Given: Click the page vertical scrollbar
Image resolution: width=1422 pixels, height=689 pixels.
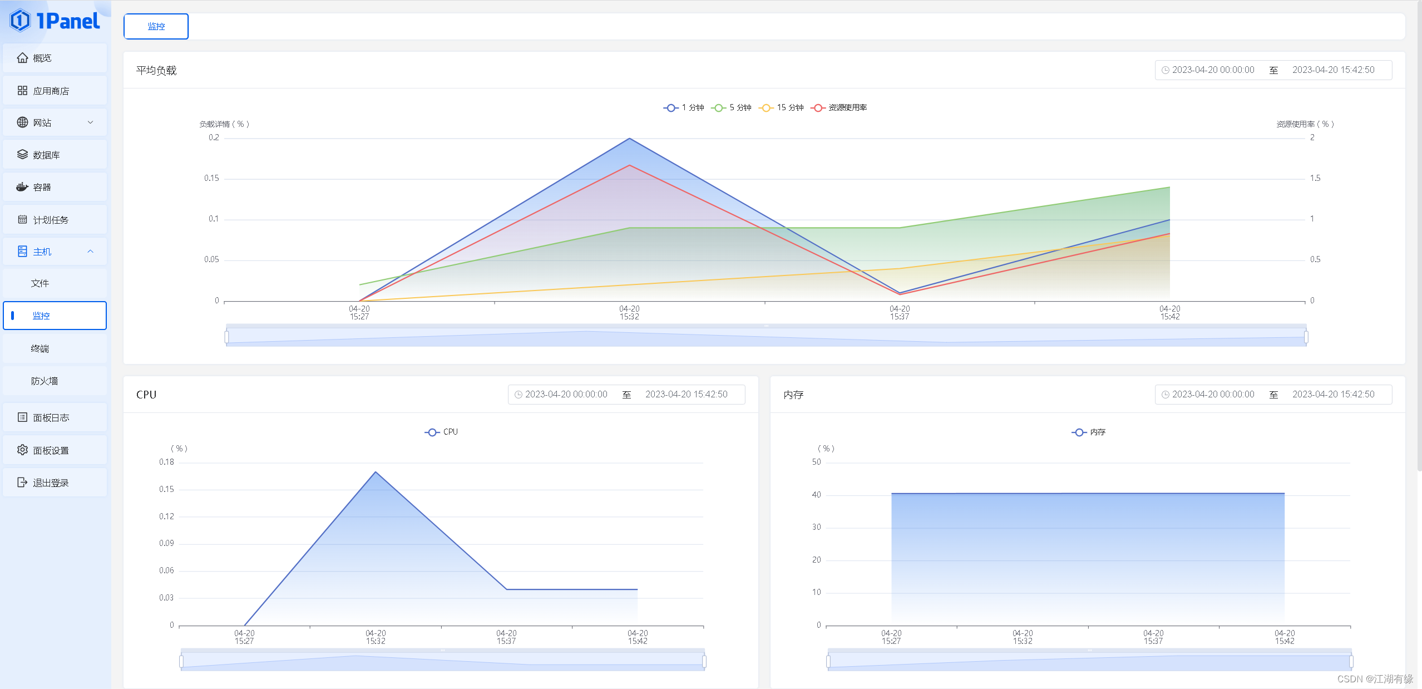Looking at the screenshot, I should pos(1419,237).
